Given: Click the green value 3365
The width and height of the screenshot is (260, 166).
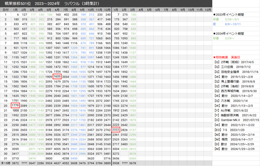Looking at the screenshot, I should coord(133,158).
